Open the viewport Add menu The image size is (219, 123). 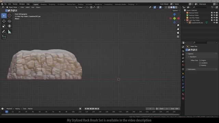[x=33, y=7]
